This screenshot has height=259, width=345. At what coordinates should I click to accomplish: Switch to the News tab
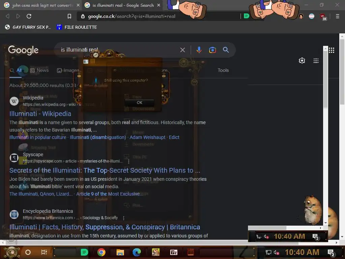(39, 70)
